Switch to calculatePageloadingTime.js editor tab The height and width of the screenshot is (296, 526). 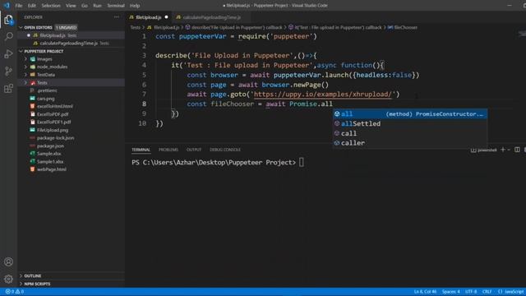[212, 17]
